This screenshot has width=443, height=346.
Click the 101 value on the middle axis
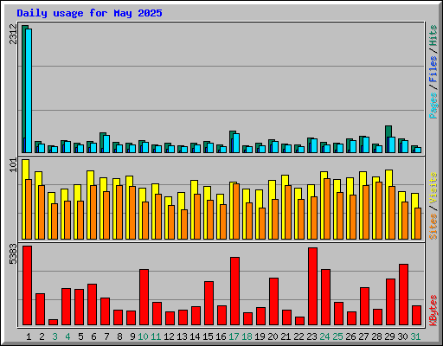(x=13, y=165)
